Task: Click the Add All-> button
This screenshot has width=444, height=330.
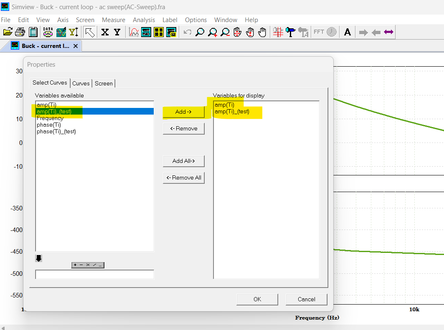Action: pos(183,161)
